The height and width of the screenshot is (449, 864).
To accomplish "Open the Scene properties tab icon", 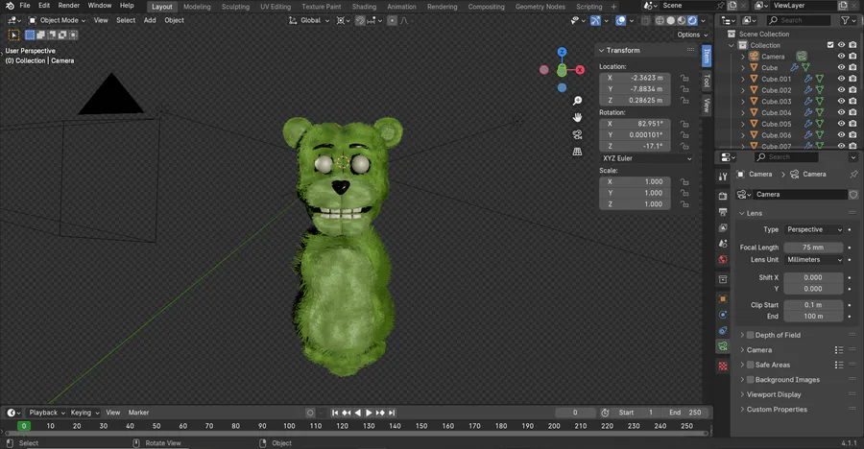I will pyautogui.click(x=723, y=244).
